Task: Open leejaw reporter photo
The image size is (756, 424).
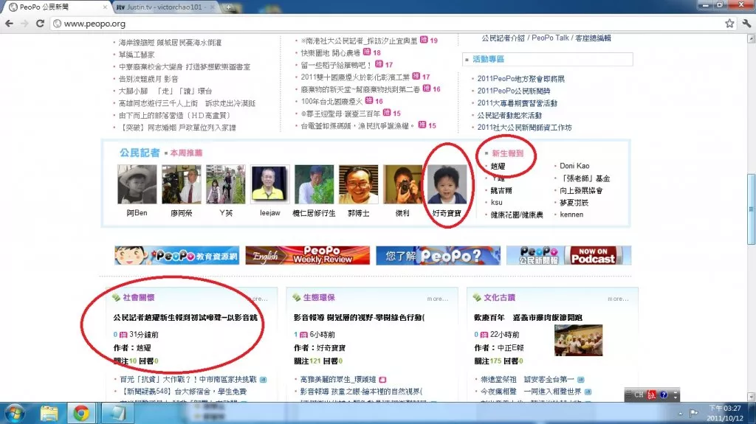Action: 270,184
